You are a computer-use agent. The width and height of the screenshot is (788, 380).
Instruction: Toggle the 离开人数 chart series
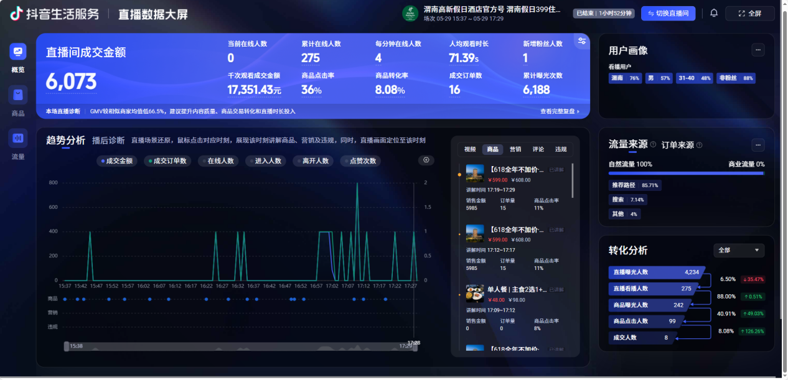[313, 160]
